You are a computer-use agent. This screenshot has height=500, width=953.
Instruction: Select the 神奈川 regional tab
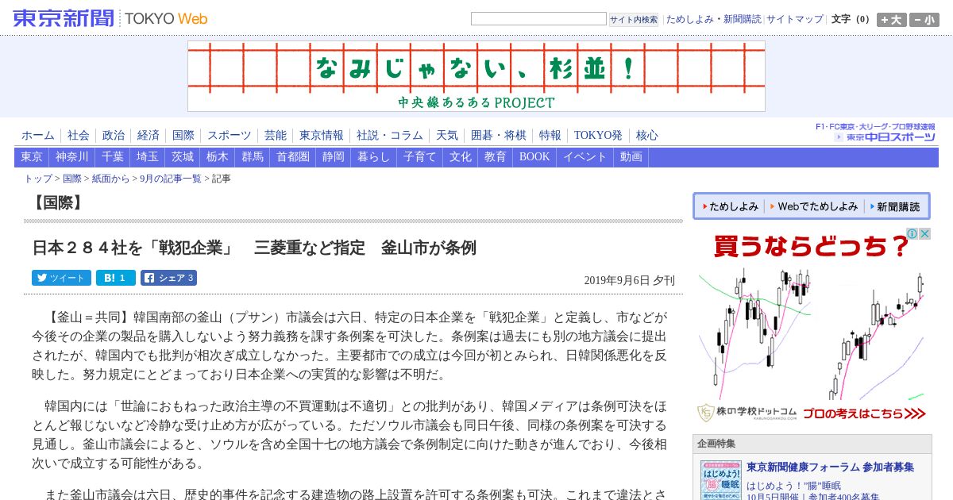72,157
